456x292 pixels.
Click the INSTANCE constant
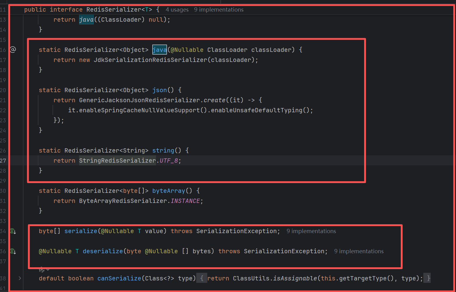click(x=185, y=201)
